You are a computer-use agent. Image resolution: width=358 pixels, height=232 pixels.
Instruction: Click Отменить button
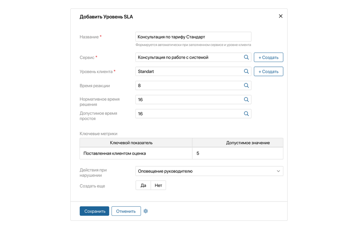click(x=126, y=211)
